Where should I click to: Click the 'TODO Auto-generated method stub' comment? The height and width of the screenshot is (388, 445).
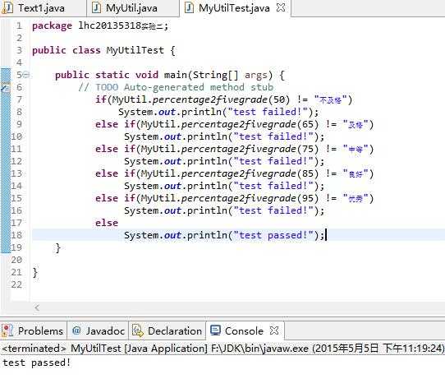pyautogui.click(x=184, y=87)
